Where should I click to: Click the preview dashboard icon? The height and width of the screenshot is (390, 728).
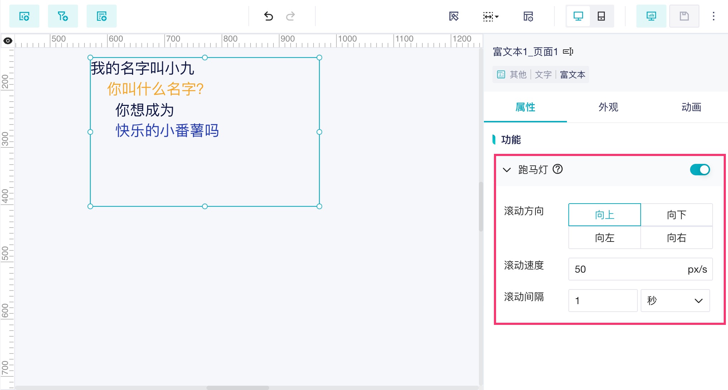tap(651, 16)
